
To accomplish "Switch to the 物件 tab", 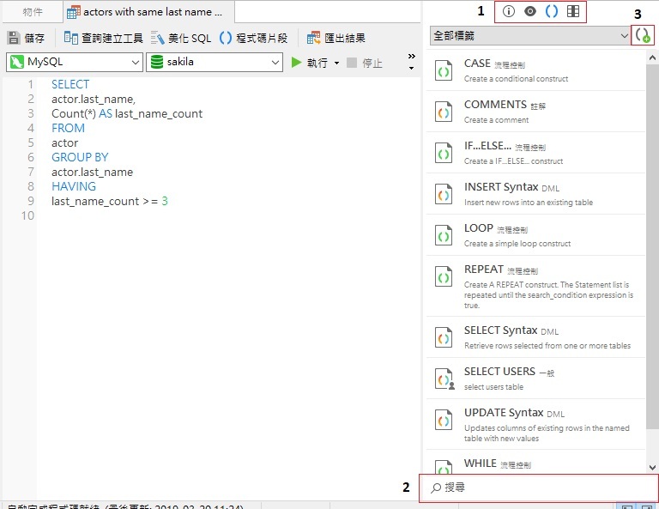I will tap(33, 12).
